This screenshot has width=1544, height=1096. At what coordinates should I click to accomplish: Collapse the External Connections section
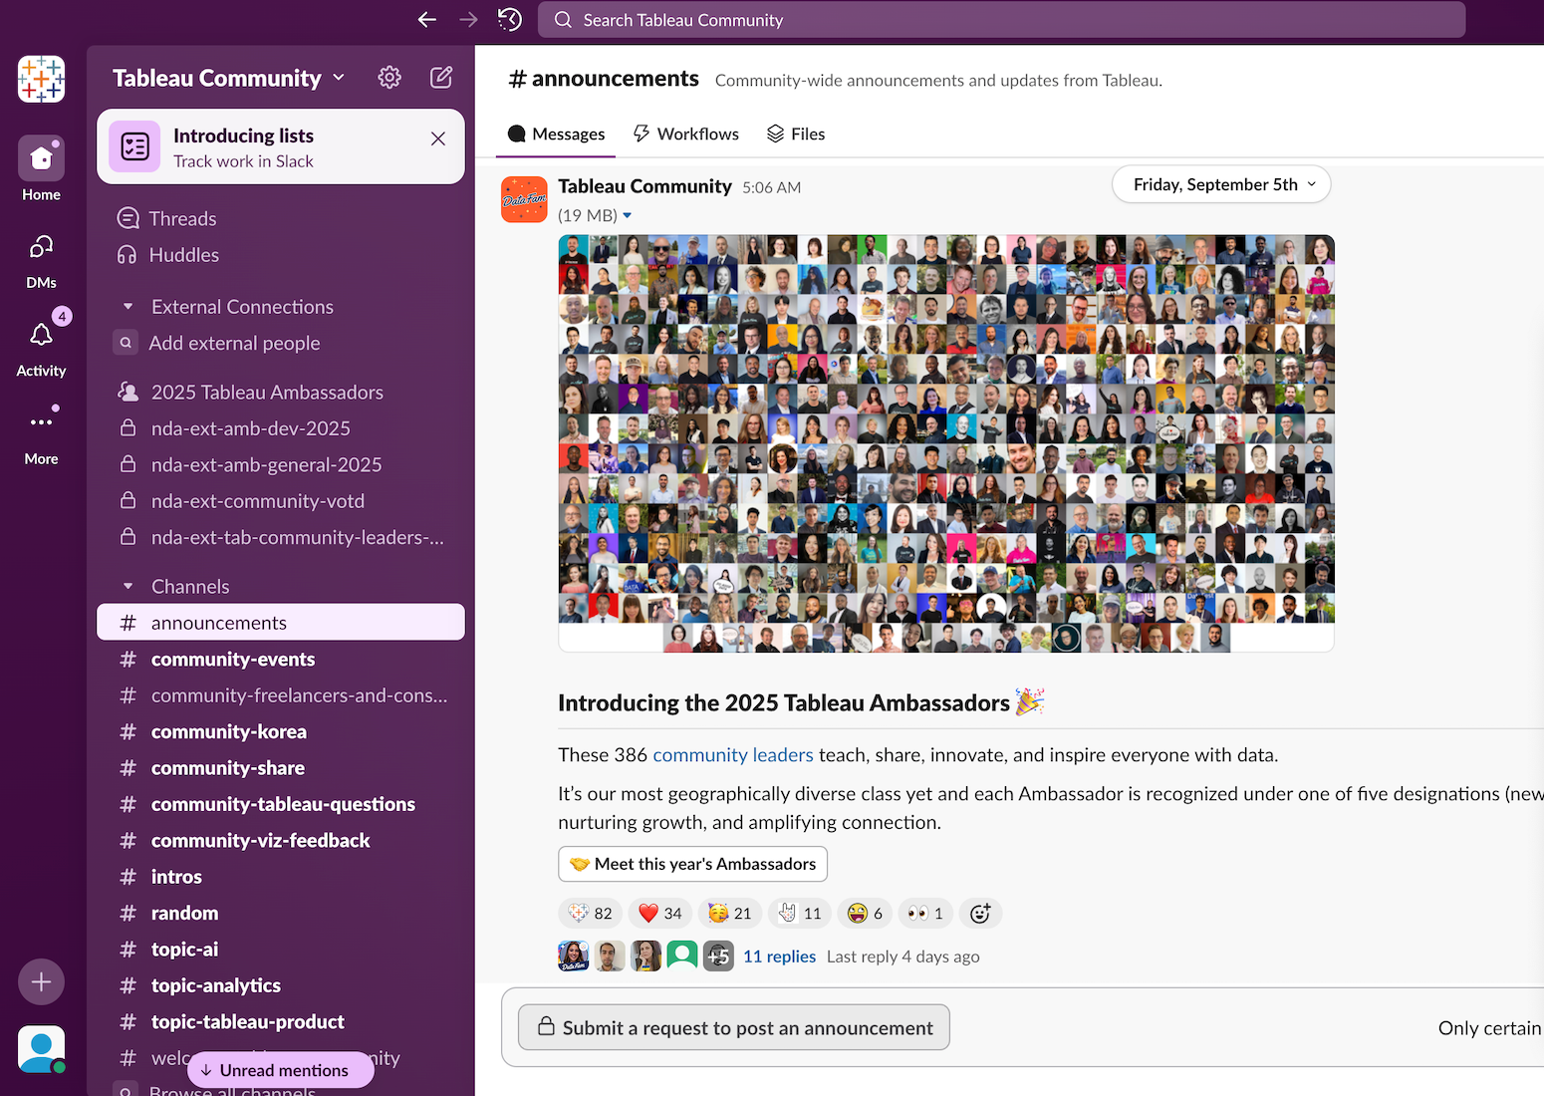pyautogui.click(x=129, y=307)
